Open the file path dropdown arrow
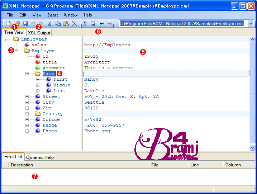The image size is (257, 194). point(251,24)
